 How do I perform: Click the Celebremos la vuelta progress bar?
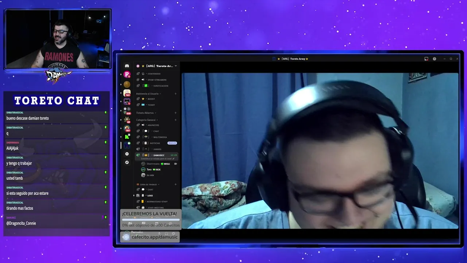click(151, 220)
